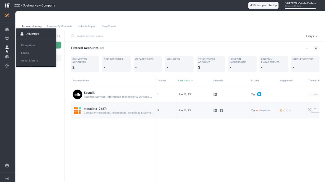Click the Finish your Set Up button

[263, 5]
